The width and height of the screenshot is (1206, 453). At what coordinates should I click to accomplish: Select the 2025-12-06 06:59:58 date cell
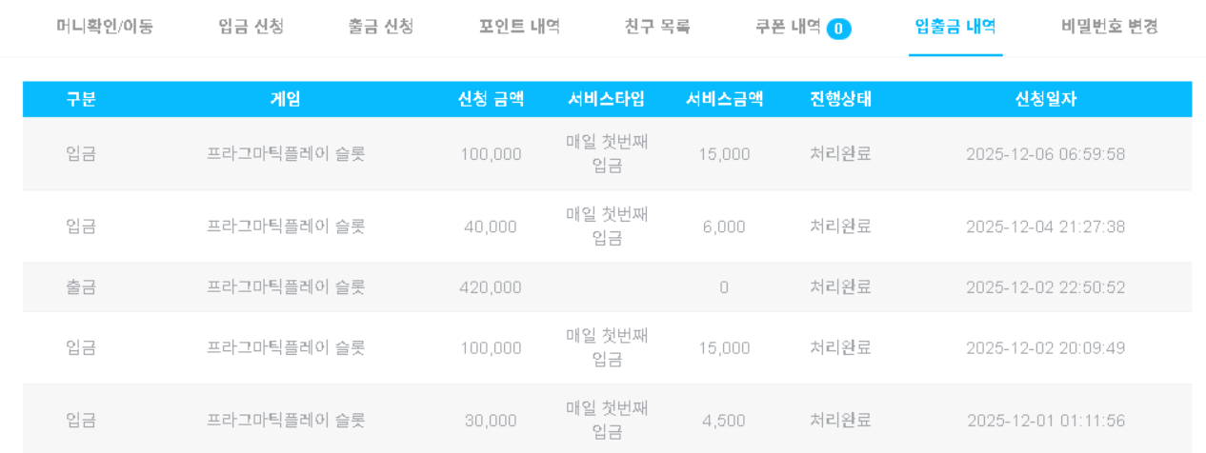[x=1045, y=154]
